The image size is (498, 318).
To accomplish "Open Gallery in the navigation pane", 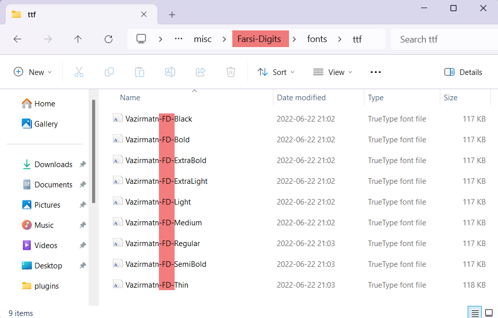I will point(39,124).
